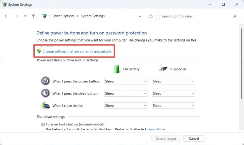Click the laptop lid icon

(x=45, y=106)
